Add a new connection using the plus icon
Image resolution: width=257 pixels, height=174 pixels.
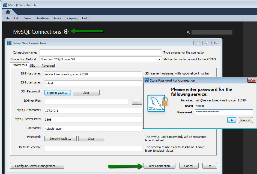point(66,32)
